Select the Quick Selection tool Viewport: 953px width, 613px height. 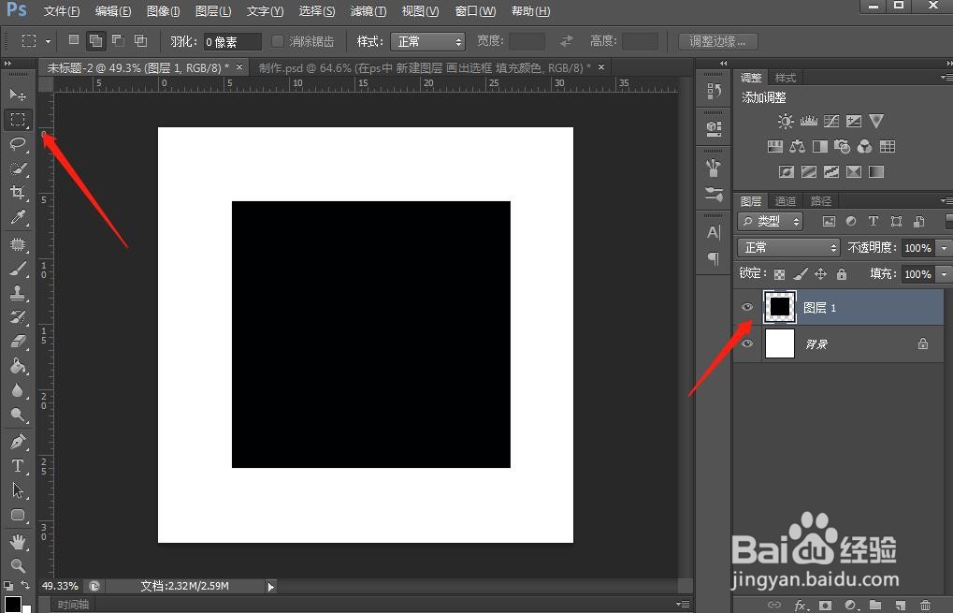pyautogui.click(x=18, y=168)
